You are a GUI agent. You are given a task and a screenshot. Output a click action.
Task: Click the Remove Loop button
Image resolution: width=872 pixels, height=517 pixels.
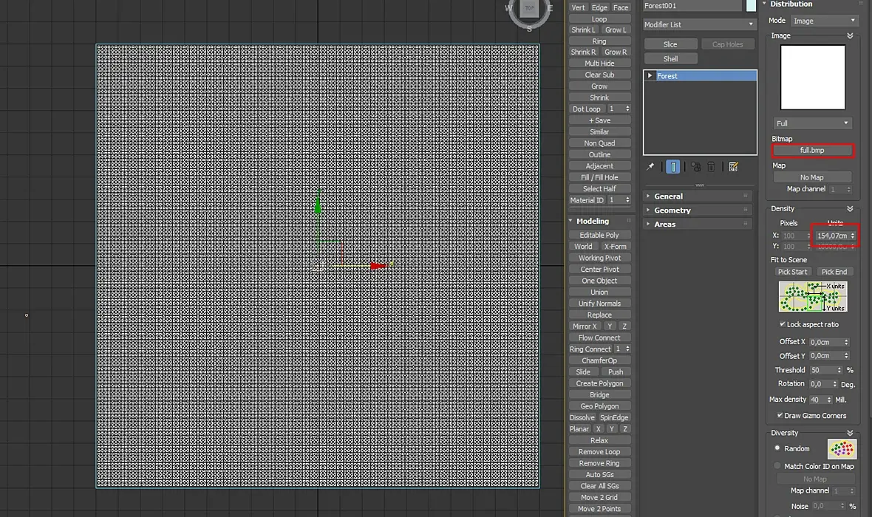[599, 452]
